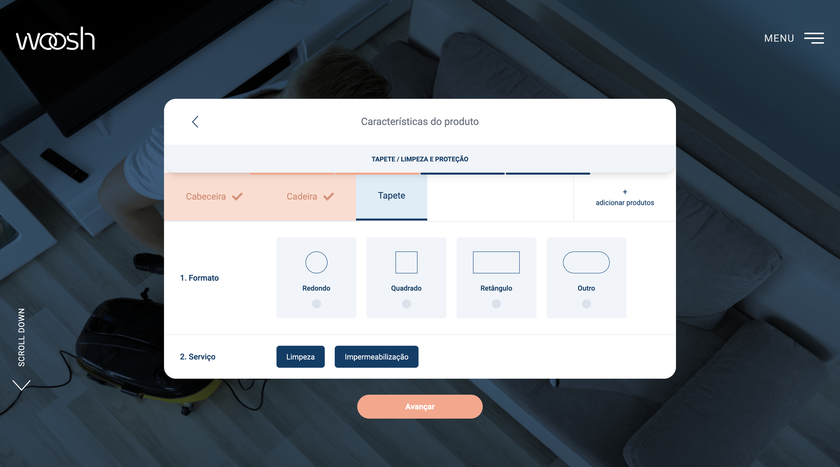Viewport: 840px width, 467px height.
Task: Click the Outro label
Action: click(586, 288)
